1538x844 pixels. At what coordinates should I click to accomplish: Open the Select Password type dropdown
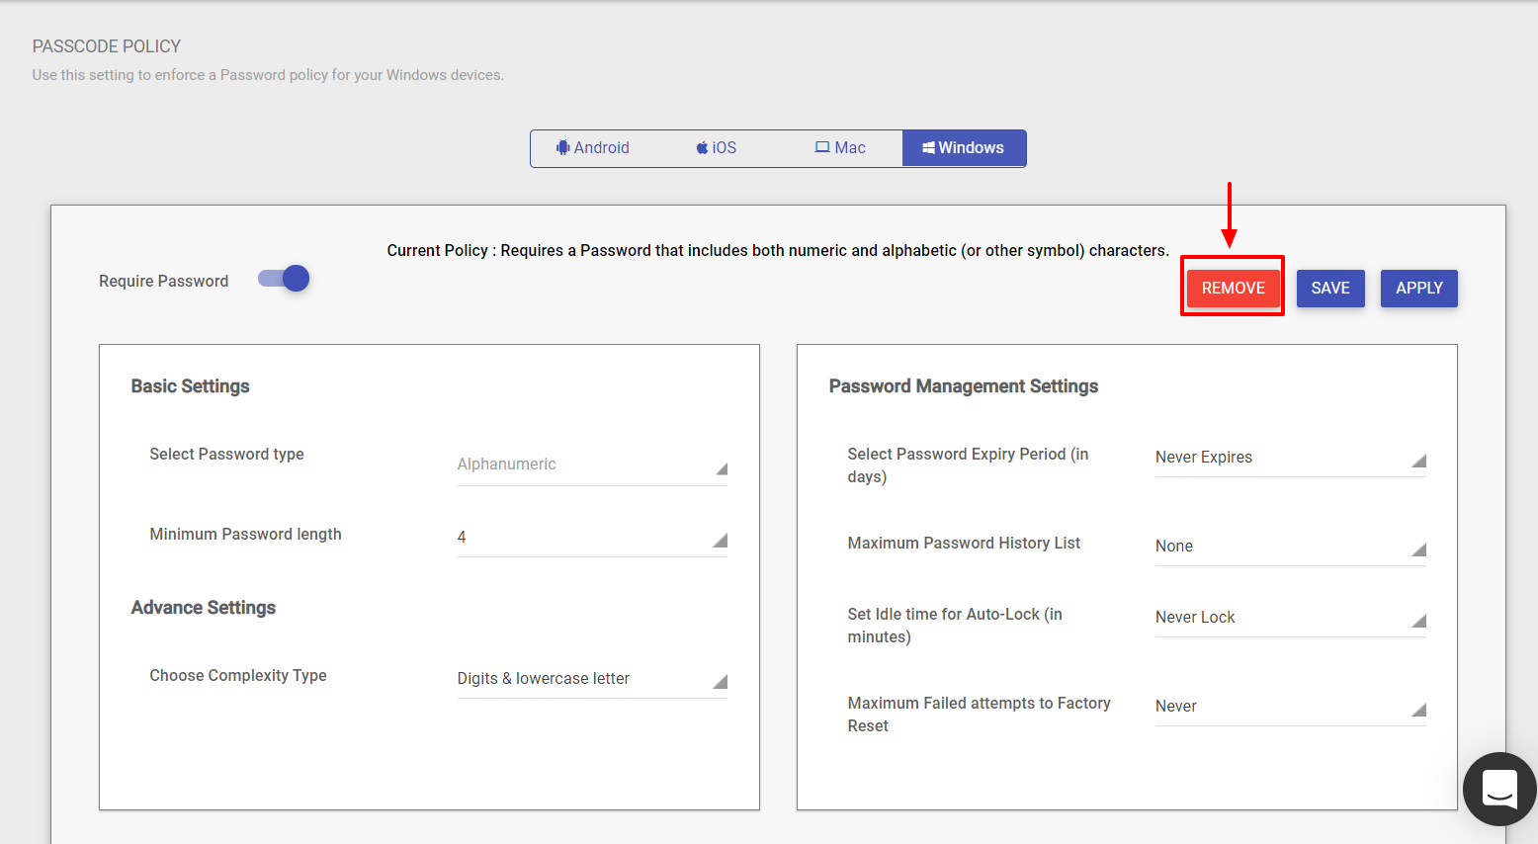click(591, 464)
